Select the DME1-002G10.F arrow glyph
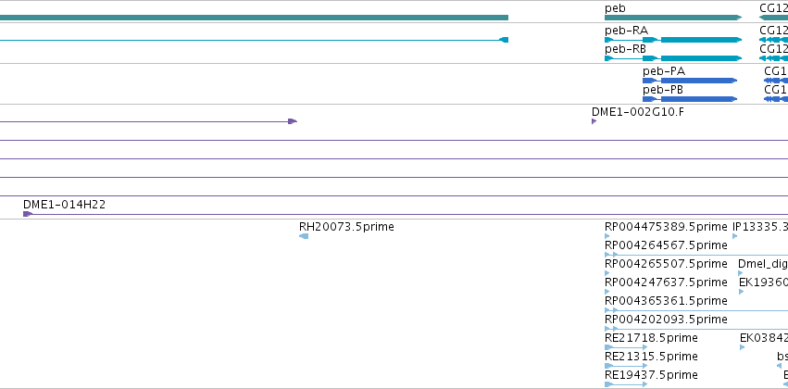The image size is (788, 389). [x=594, y=121]
